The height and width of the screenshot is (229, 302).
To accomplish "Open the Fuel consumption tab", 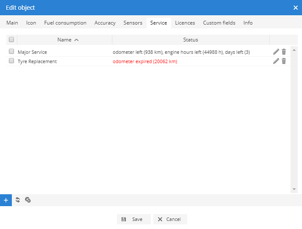I will tap(65, 23).
